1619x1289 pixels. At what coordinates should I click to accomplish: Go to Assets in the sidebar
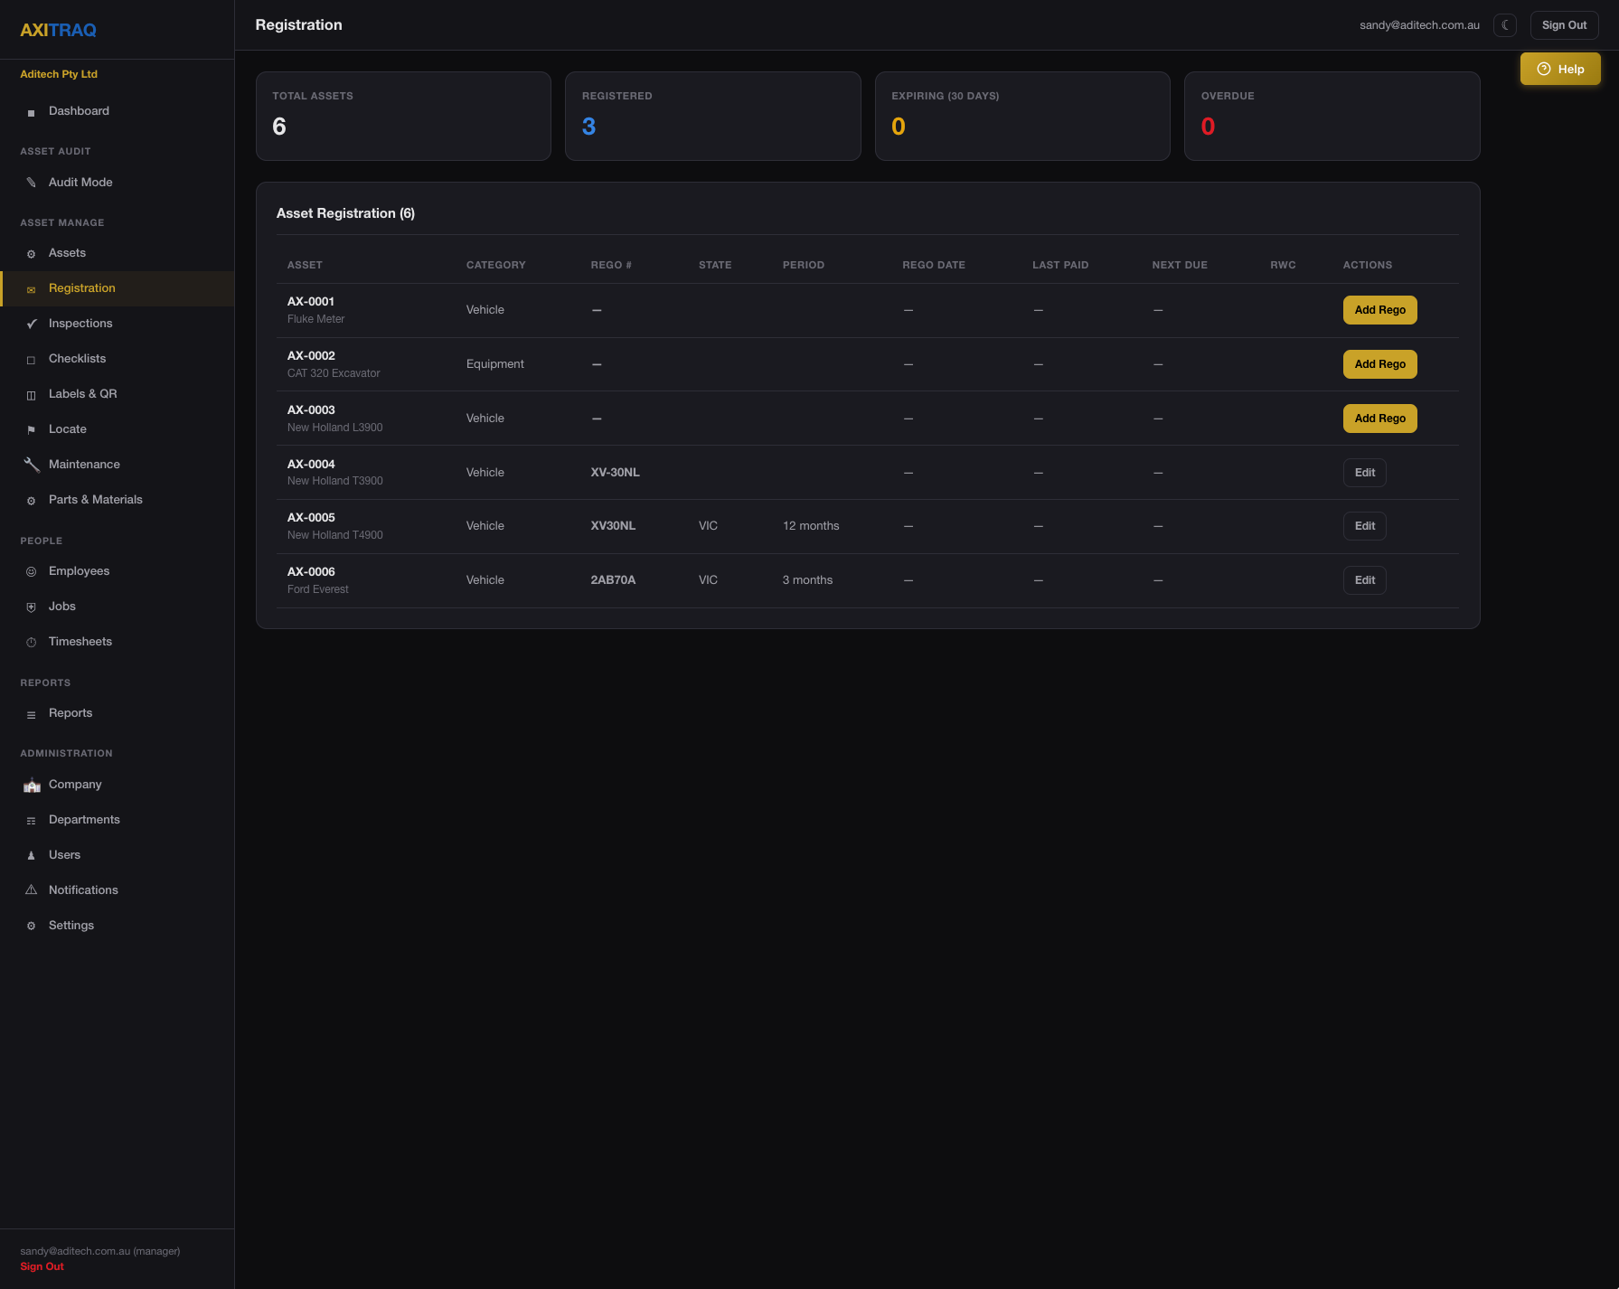[118, 253]
